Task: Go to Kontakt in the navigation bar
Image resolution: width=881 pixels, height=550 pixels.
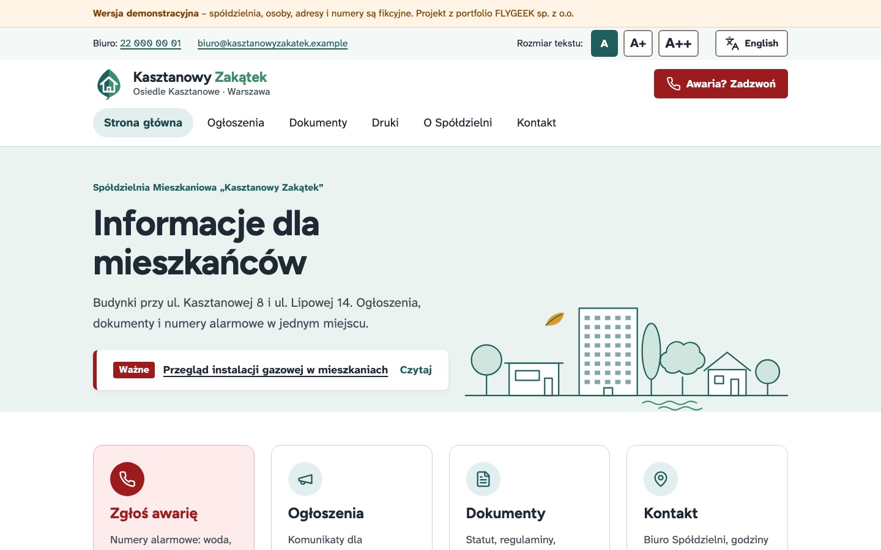Action: 537,123
